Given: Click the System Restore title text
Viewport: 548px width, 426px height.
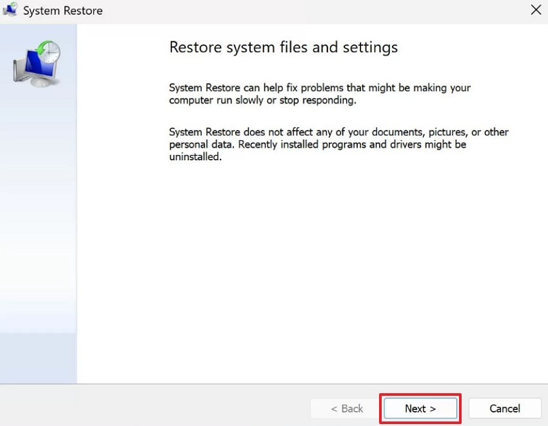Looking at the screenshot, I should (x=63, y=10).
